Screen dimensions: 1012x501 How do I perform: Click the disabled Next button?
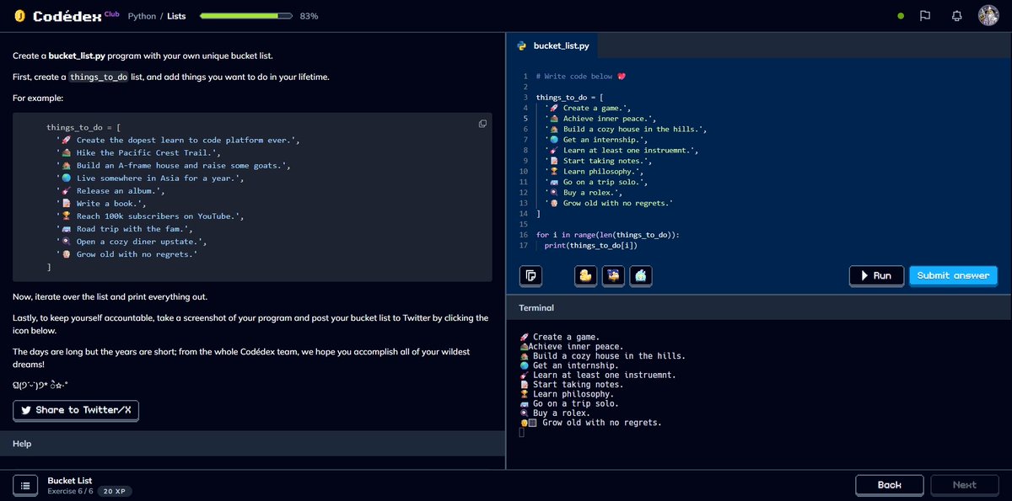(964, 485)
